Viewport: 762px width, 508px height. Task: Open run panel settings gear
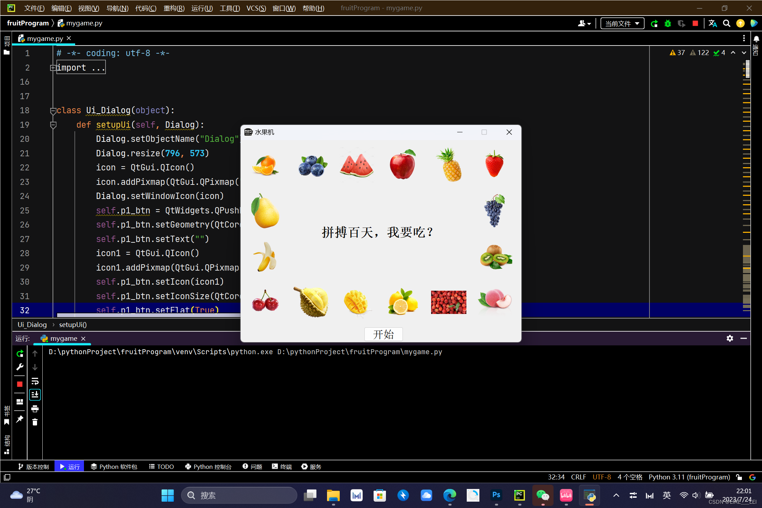(x=730, y=338)
